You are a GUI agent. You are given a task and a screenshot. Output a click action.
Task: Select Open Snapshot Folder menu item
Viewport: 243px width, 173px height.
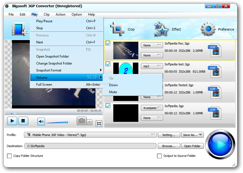tap(67, 56)
